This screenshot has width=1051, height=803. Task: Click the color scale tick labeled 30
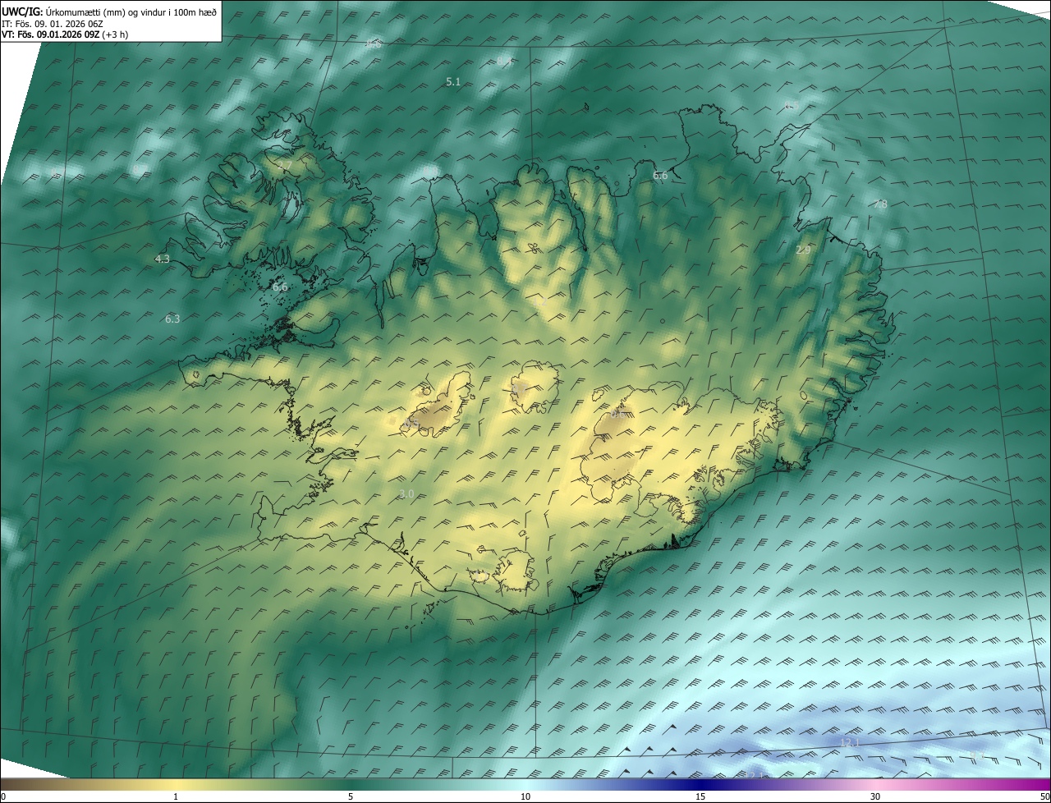(875, 796)
